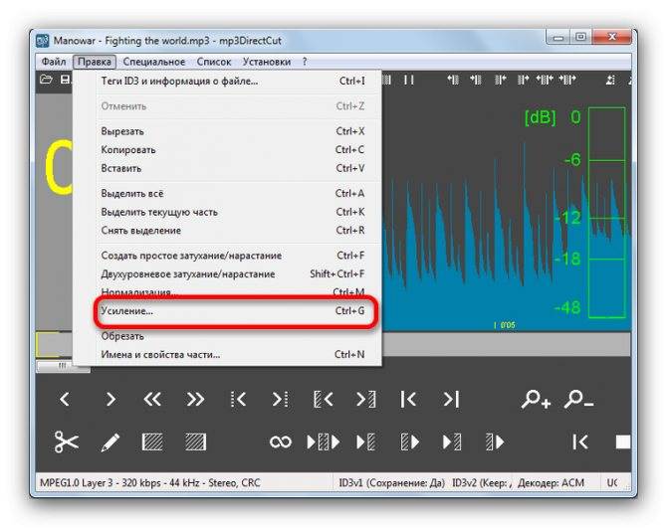Viewport: 667px width, 528px height.
Task: Jump to selection end right-arrow hatched button
Action: point(365,399)
